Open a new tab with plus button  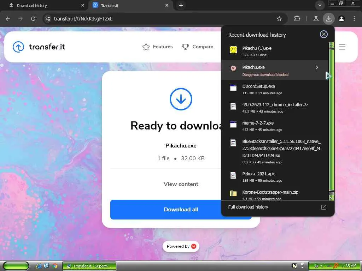181,5
